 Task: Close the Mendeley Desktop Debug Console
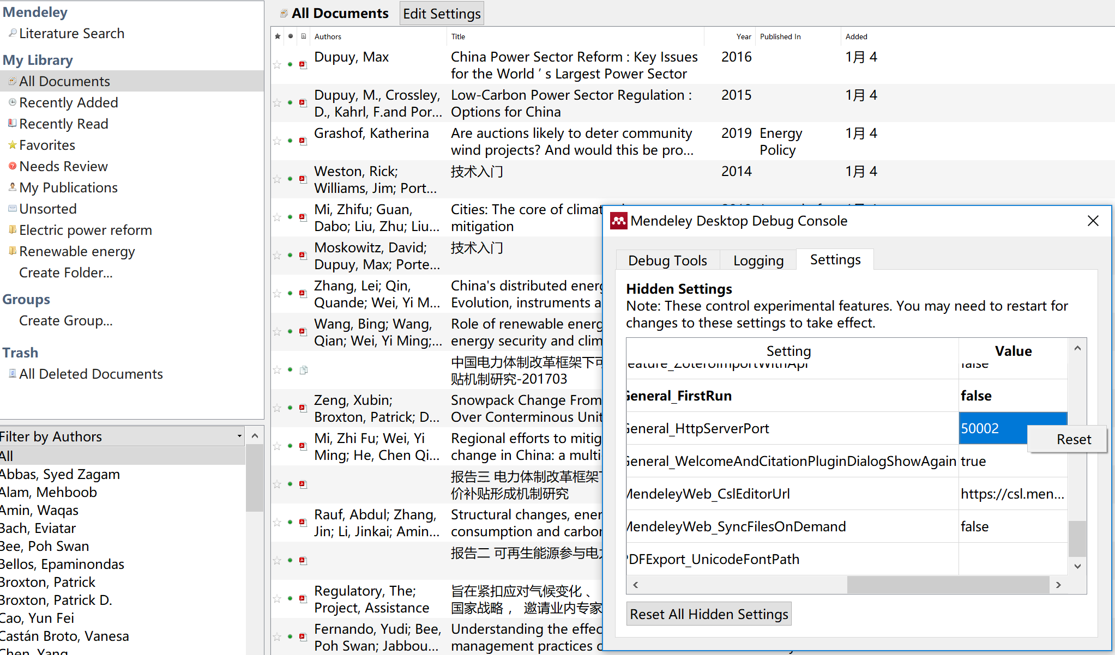[1093, 221]
